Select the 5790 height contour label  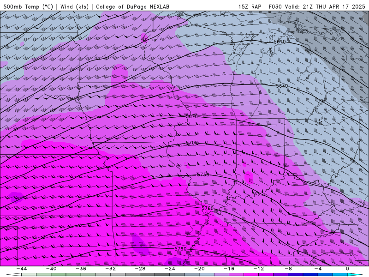pyautogui.click(x=180, y=249)
